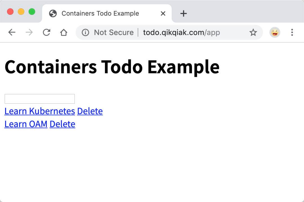Click the new todo text input box
Viewport: 304px width, 202px height.
[40, 99]
